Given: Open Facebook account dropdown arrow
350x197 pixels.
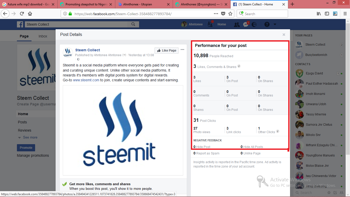Looking at the screenshot, I should tap(275, 24).
